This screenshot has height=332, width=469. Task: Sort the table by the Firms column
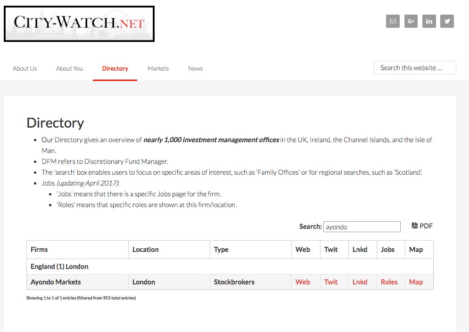coord(39,249)
